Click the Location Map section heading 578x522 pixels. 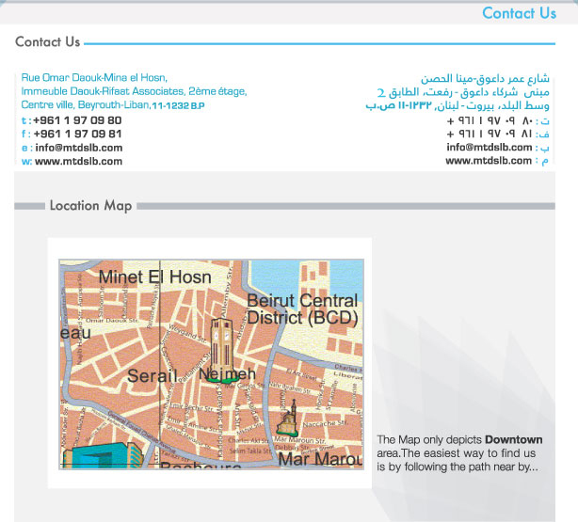(x=90, y=206)
